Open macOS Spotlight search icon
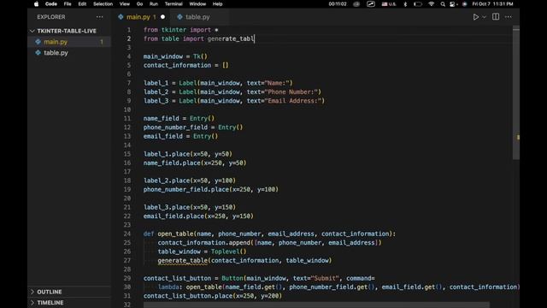The height and width of the screenshot is (308, 547). click(443, 3)
